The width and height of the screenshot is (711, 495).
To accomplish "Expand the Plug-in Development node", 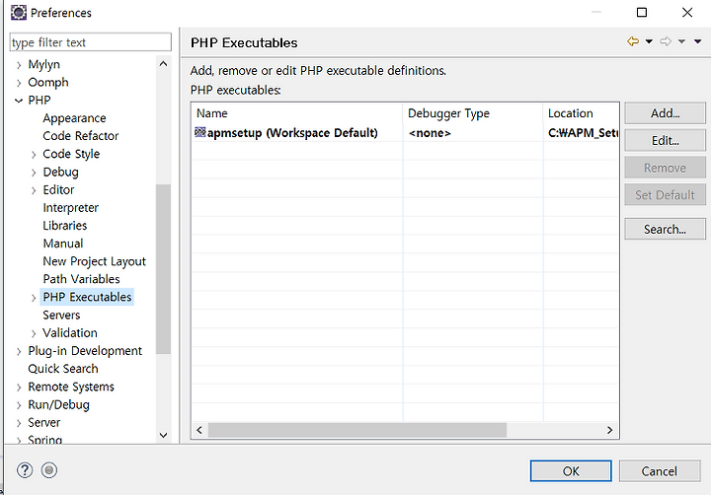I will pyautogui.click(x=19, y=351).
